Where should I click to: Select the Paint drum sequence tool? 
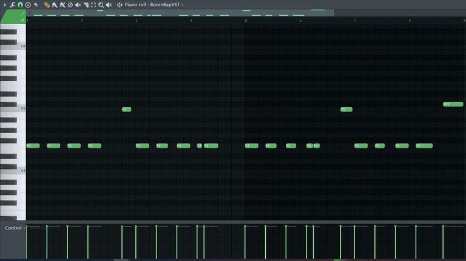pos(62,5)
